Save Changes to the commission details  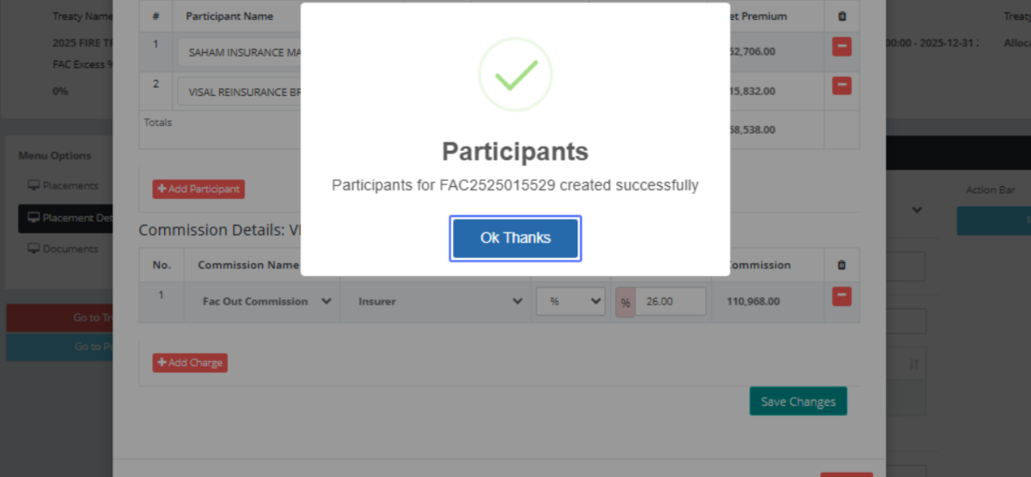tap(797, 402)
